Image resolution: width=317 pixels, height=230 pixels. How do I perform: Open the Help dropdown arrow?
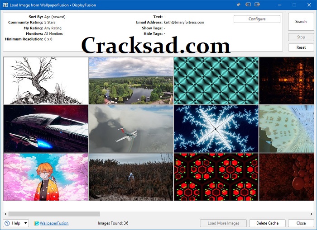(25, 223)
